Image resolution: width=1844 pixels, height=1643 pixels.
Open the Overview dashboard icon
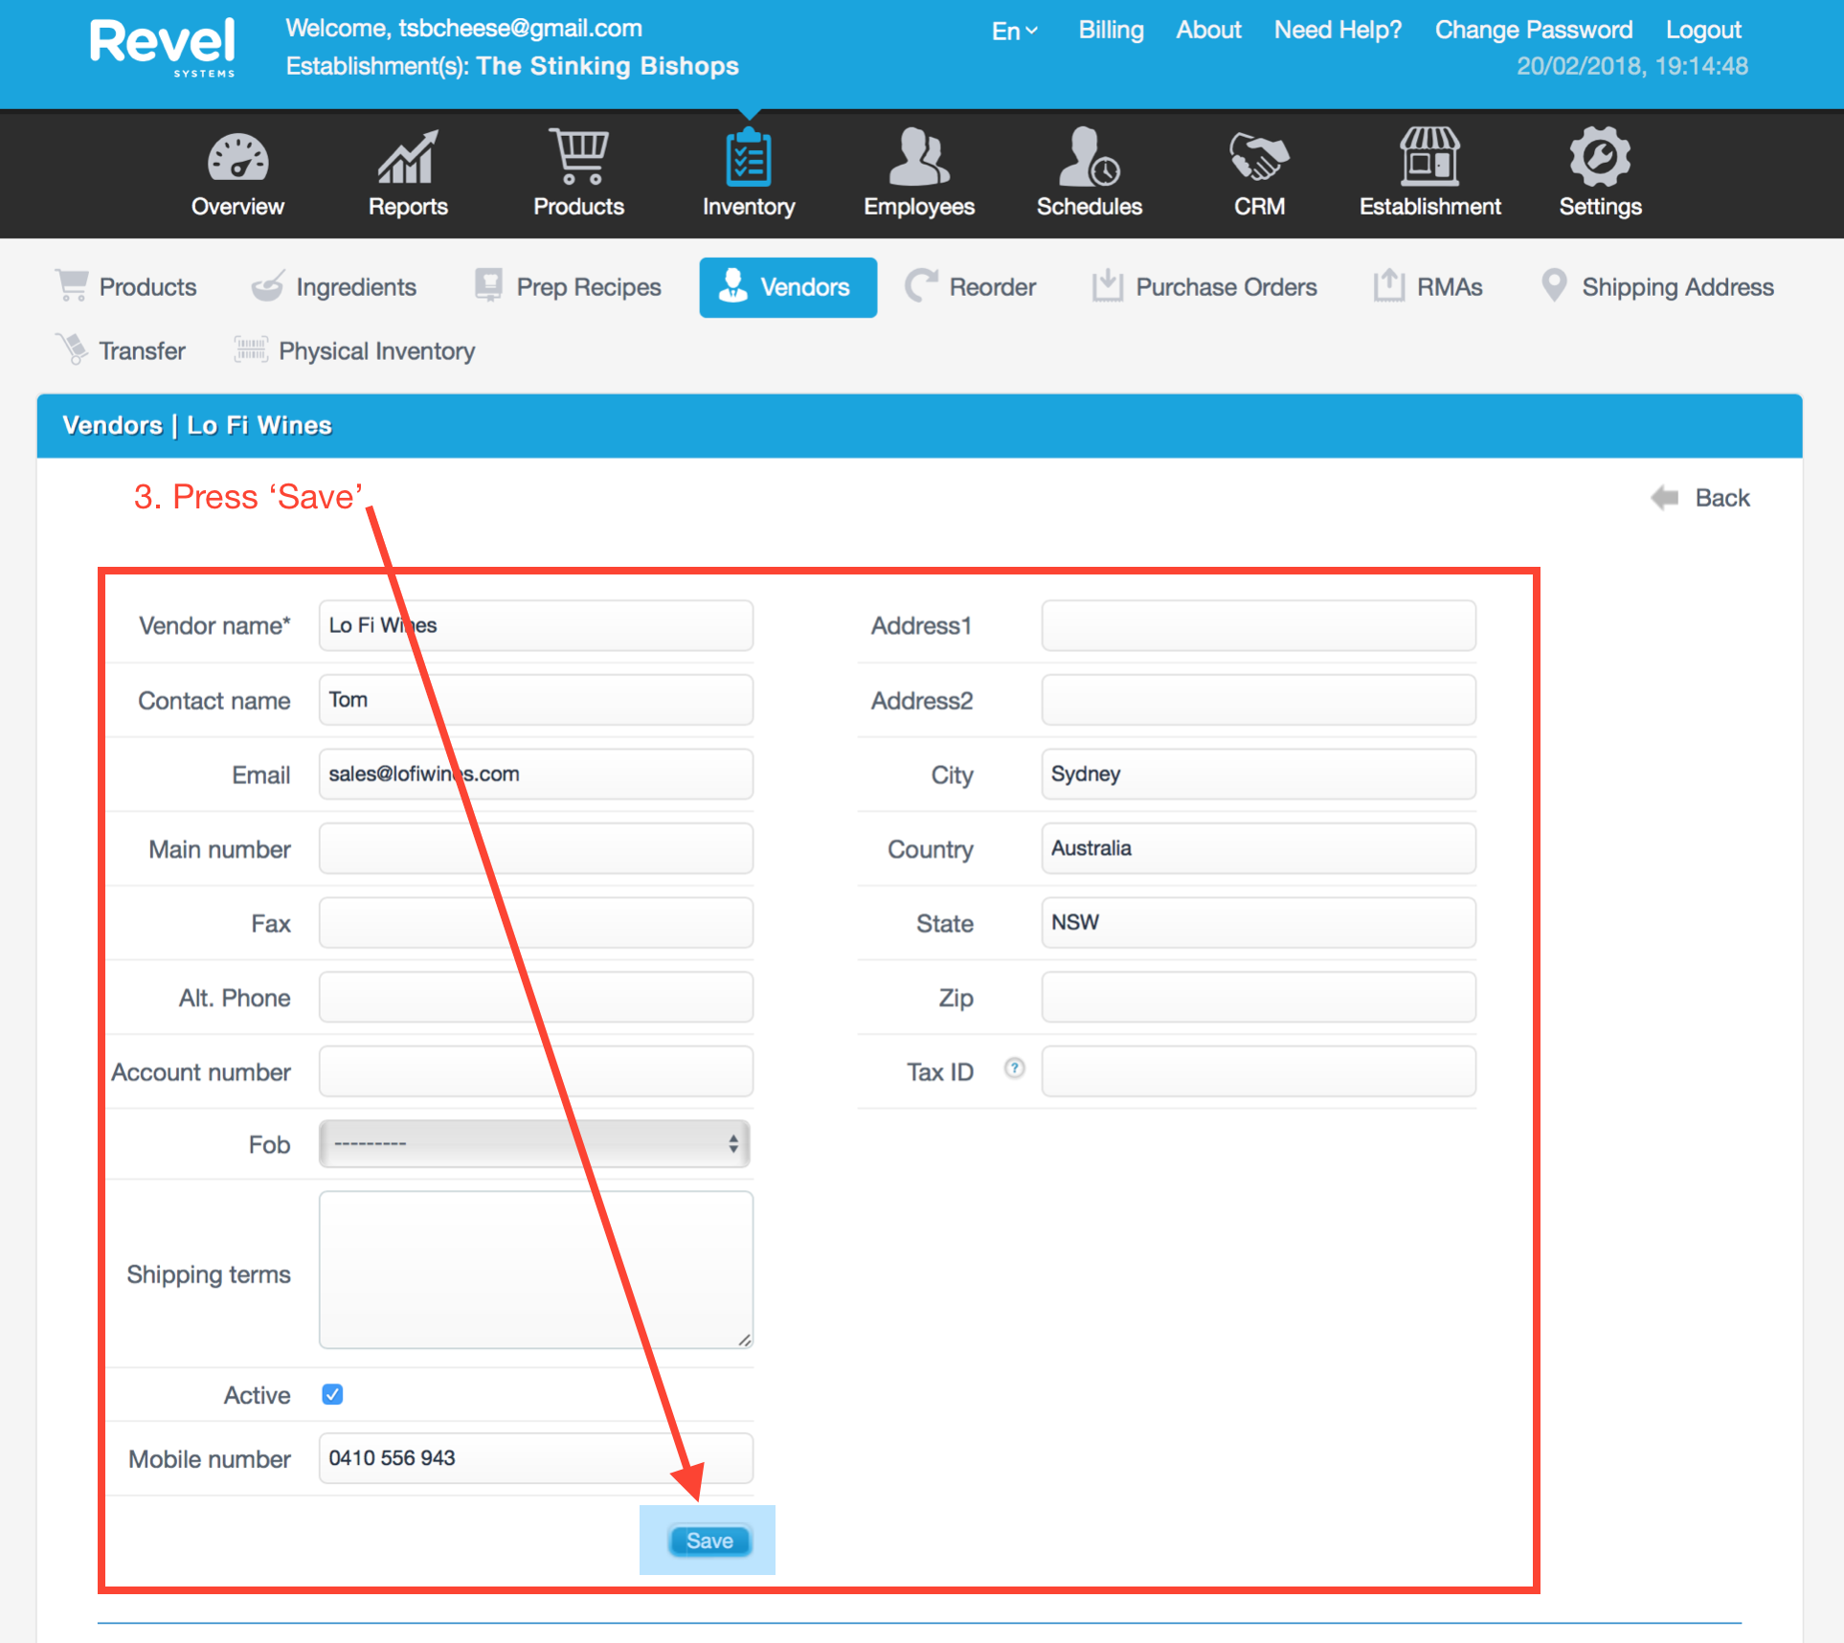click(x=237, y=159)
